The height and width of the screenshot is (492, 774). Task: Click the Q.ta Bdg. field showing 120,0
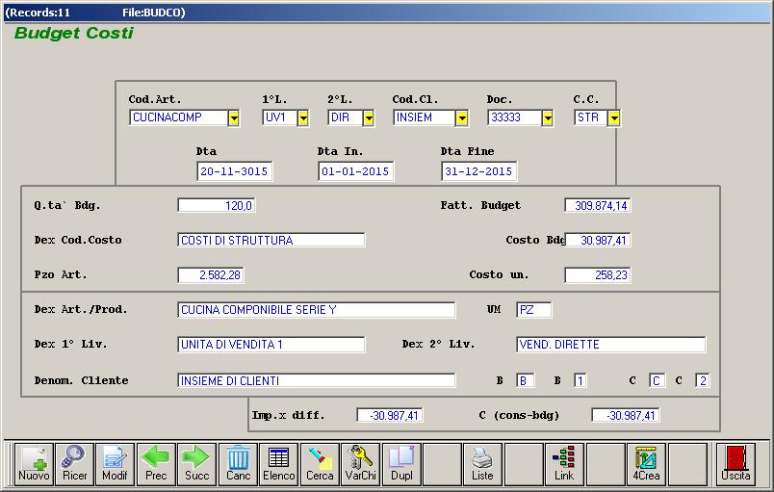coord(217,205)
